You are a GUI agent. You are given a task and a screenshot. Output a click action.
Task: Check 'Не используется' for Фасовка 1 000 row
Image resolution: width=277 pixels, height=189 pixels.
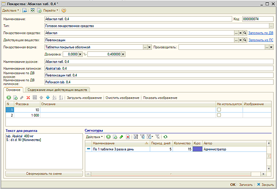click(219, 115)
